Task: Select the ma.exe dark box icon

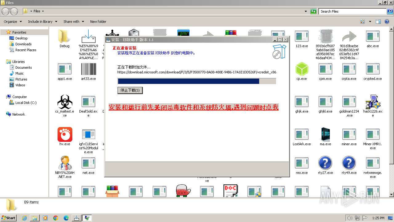Action: 325,134
